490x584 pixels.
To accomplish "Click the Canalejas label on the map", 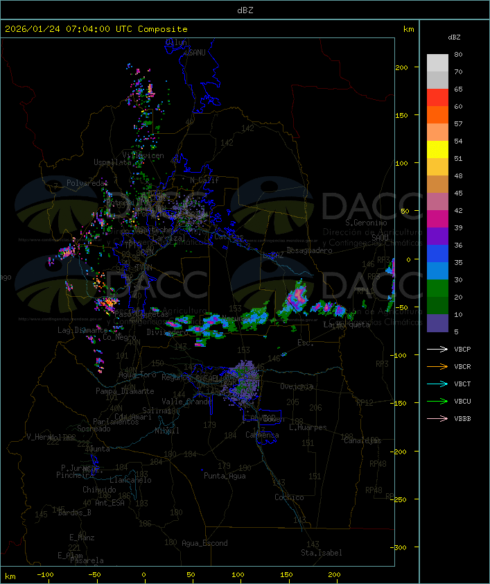I will (362, 440).
